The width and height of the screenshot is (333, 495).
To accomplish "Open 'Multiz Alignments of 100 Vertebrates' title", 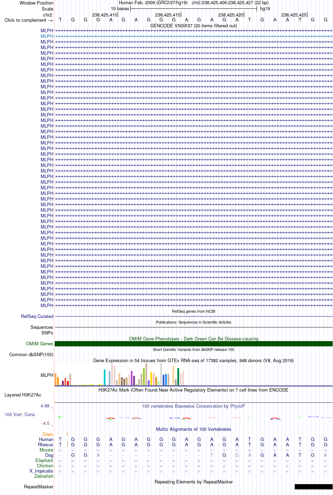I will tap(193, 429).
